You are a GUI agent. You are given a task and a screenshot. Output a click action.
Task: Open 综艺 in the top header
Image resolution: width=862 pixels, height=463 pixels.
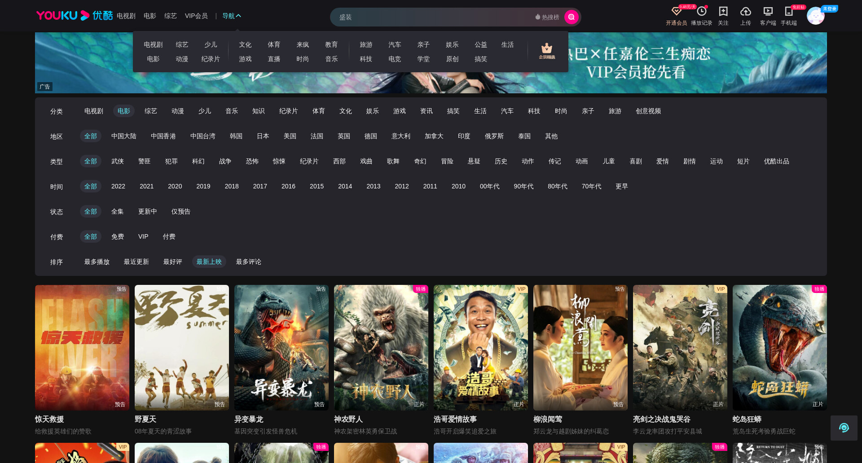tap(171, 16)
